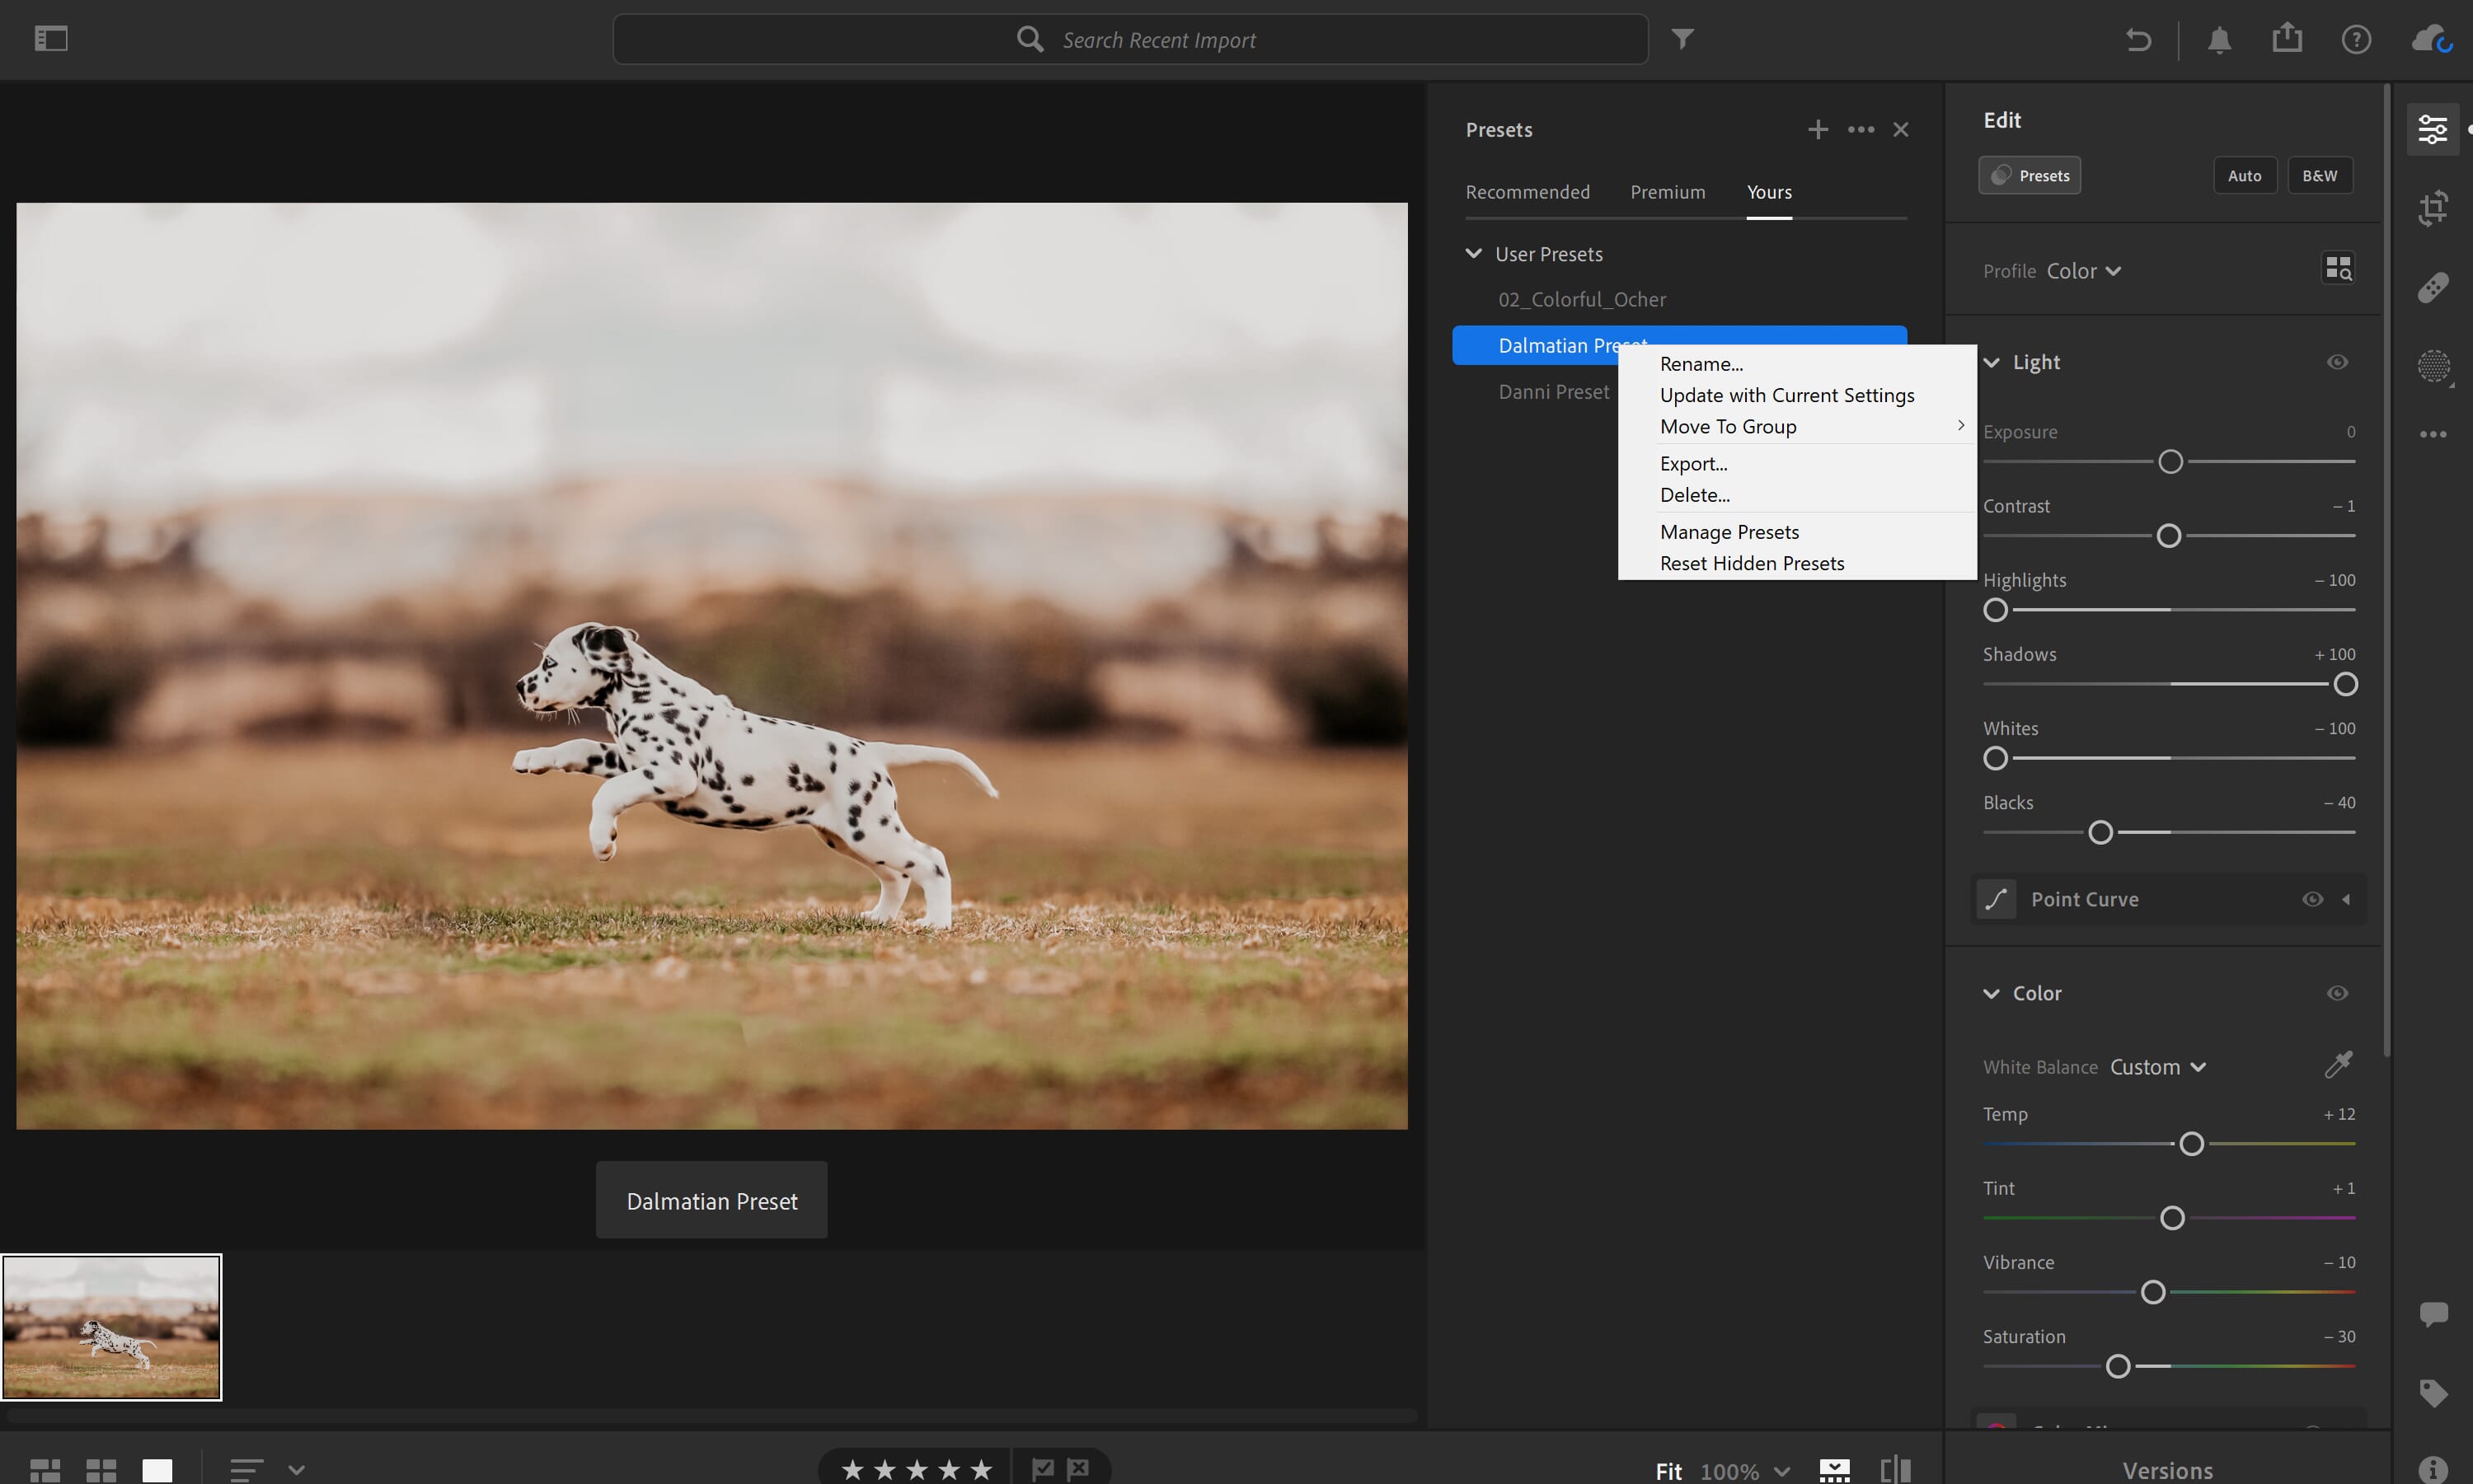Screen dimensions: 2473x1484
Task: Click the Saturation slider handle
Action: 2118,1366
